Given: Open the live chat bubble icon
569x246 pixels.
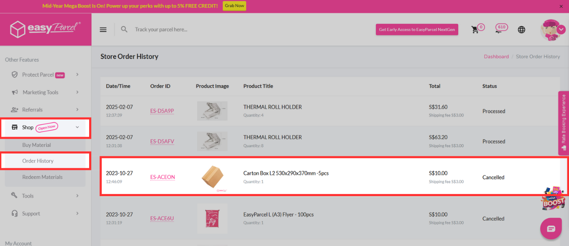Looking at the screenshot, I should pyautogui.click(x=551, y=229).
